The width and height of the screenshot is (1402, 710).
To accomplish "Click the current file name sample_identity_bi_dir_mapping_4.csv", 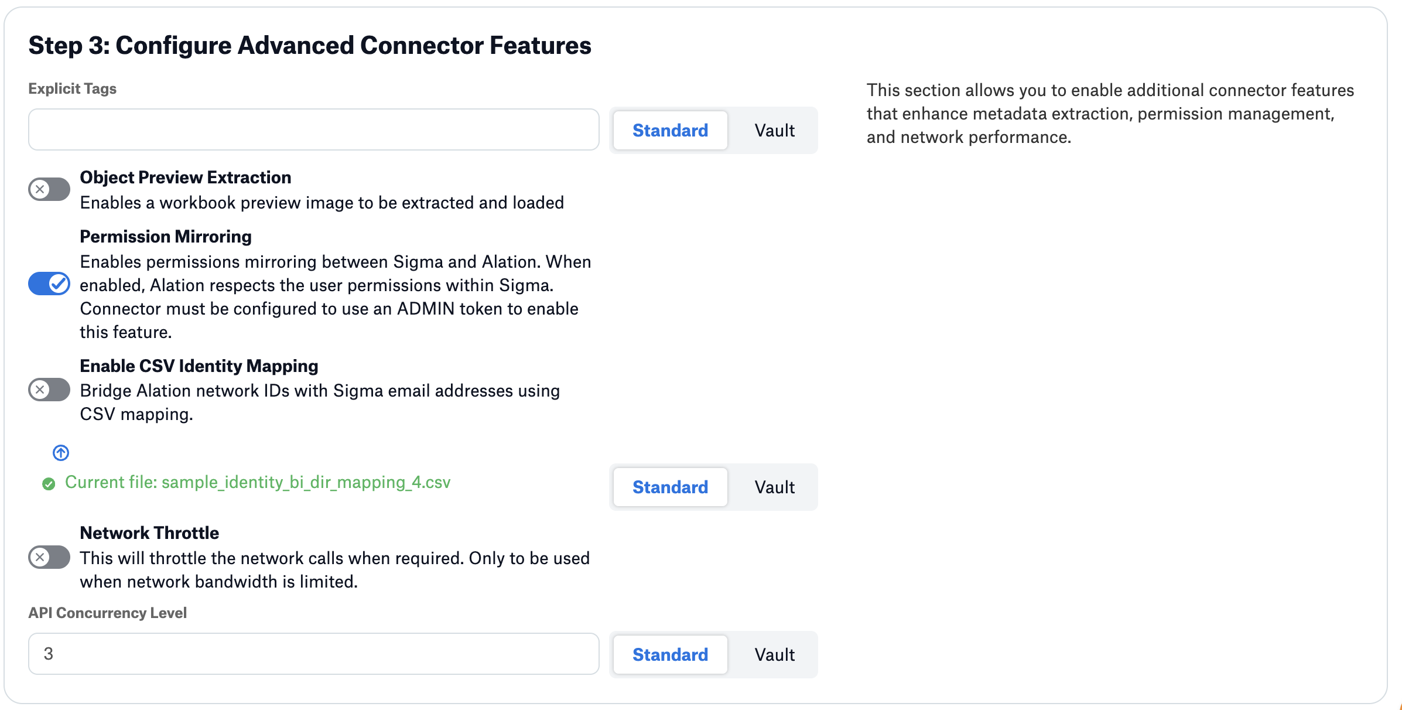I will click(x=258, y=482).
